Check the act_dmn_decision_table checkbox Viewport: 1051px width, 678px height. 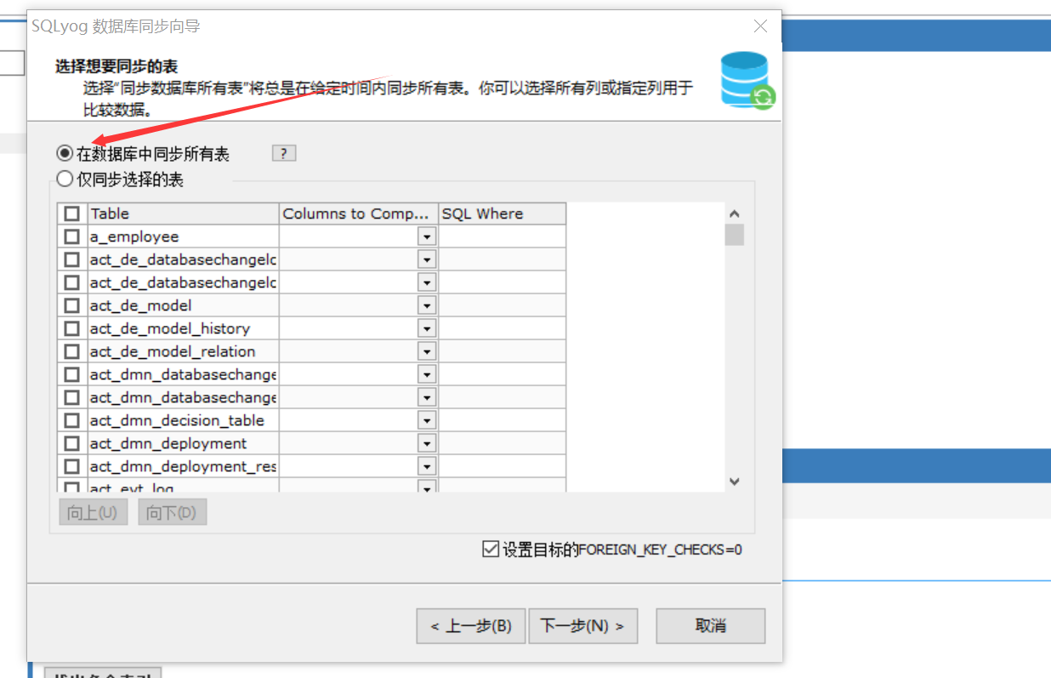pyautogui.click(x=72, y=420)
